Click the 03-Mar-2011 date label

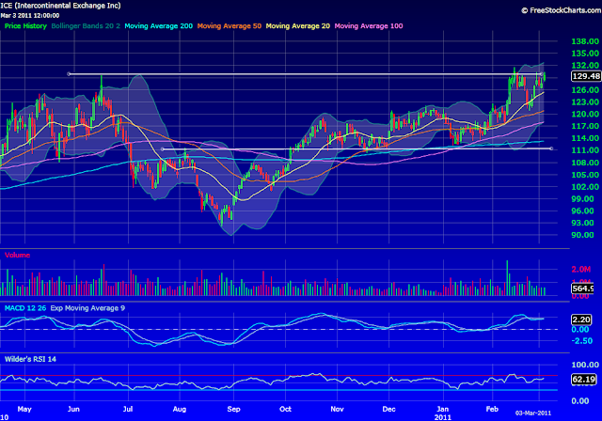[x=533, y=413]
